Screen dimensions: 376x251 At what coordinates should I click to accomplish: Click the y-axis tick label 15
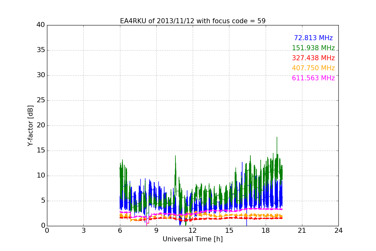41,151
